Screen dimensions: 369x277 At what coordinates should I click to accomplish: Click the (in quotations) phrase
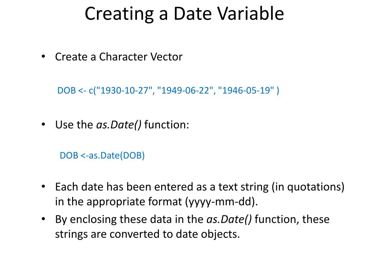coord(308,187)
